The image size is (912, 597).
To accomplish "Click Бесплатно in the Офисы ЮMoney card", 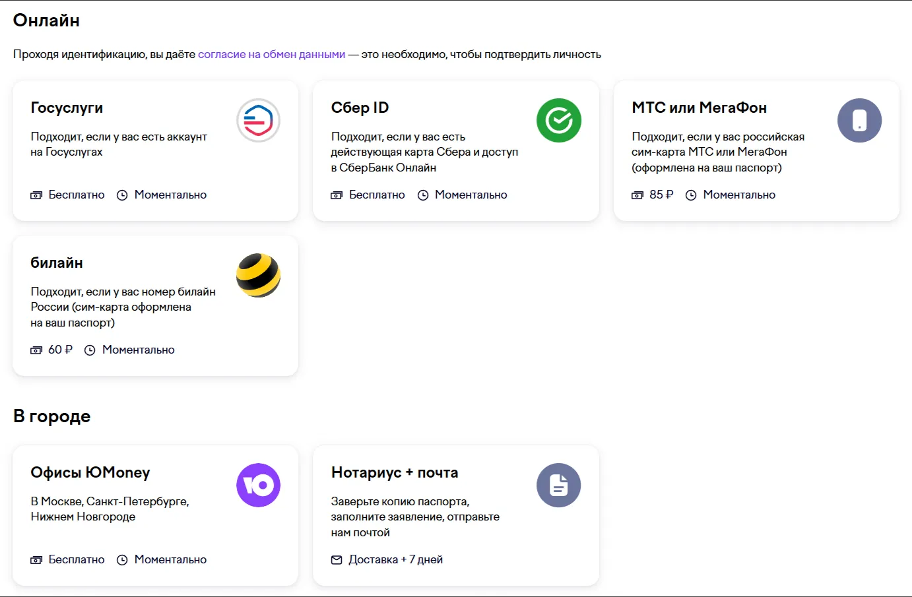I will point(77,559).
